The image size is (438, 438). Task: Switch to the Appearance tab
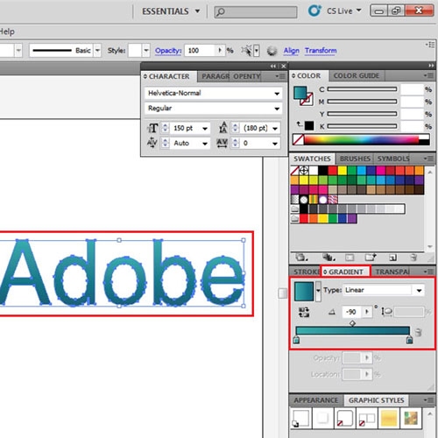click(x=316, y=400)
